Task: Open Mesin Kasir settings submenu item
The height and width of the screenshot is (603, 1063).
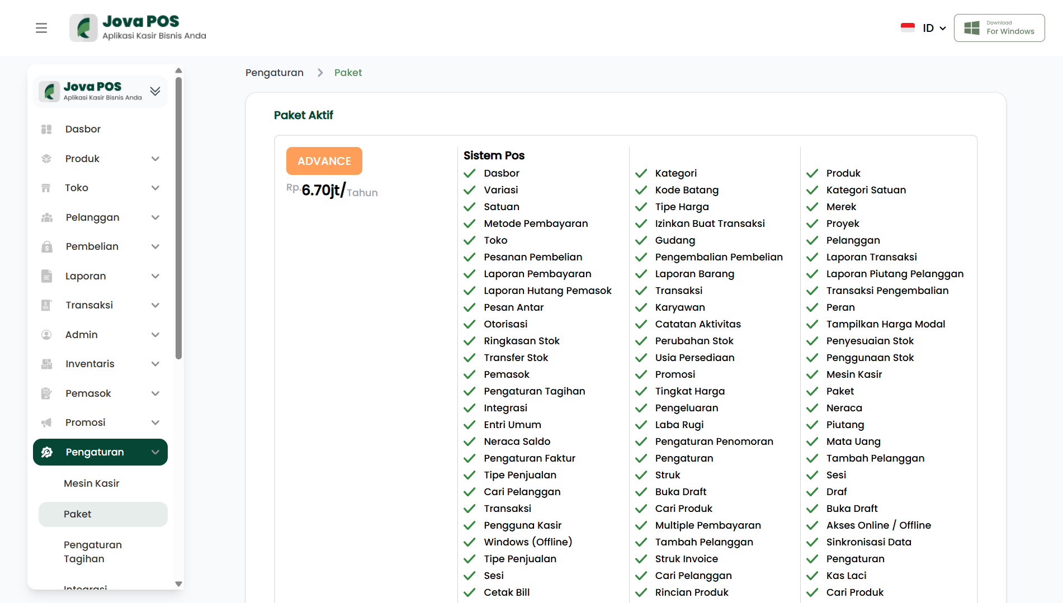Action: 92,483
